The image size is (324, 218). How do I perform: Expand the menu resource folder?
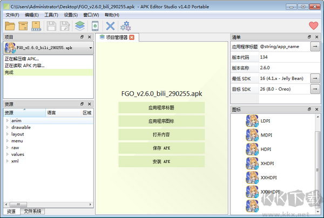tap(7, 141)
